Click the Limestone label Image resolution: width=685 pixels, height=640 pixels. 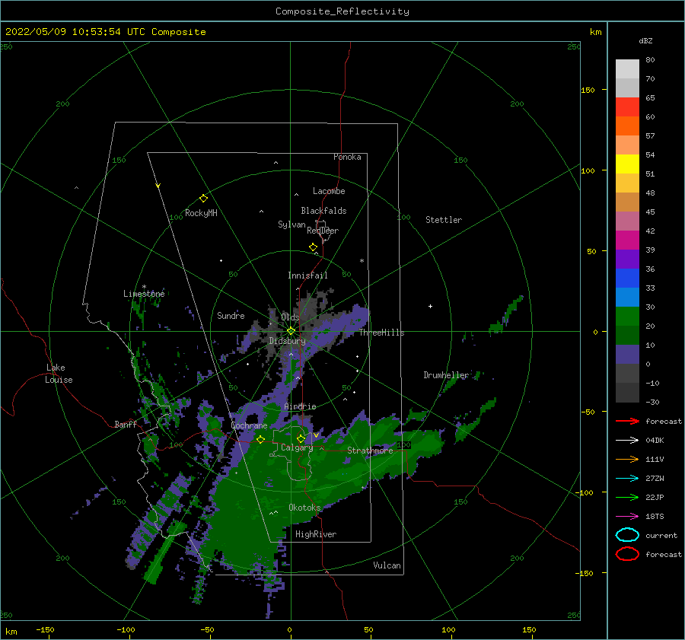[144, 294]
